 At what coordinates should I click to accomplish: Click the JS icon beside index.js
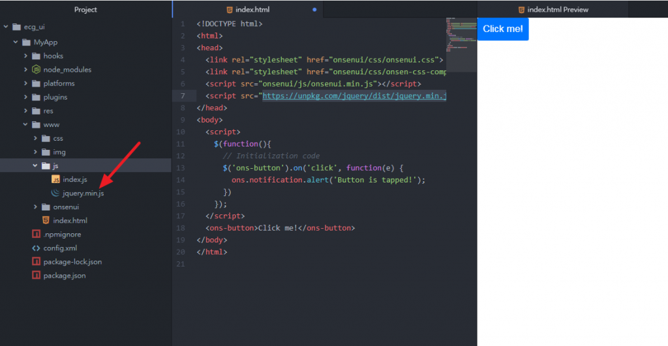(x=55, y=179)
